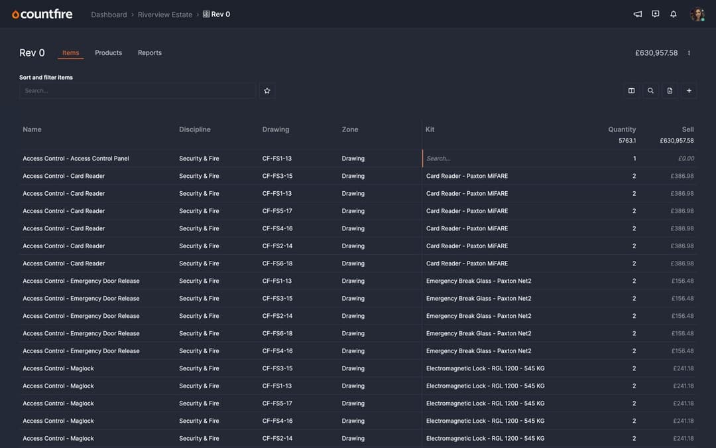Add a new item with the plus icon

(x=689, y=90)
